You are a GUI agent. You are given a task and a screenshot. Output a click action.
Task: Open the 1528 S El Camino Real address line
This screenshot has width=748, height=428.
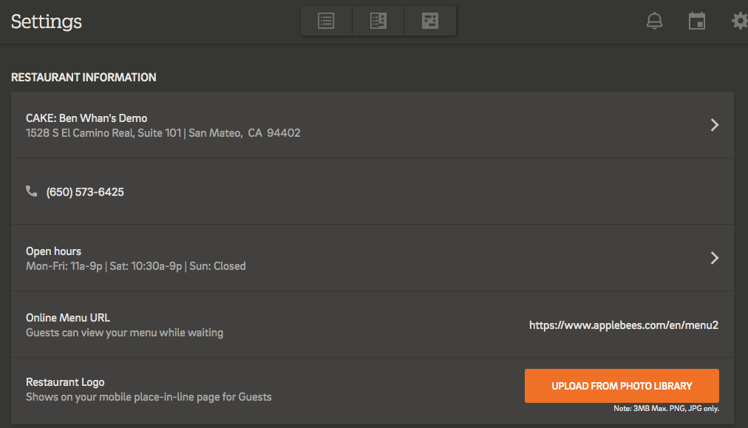click(163, 132)
